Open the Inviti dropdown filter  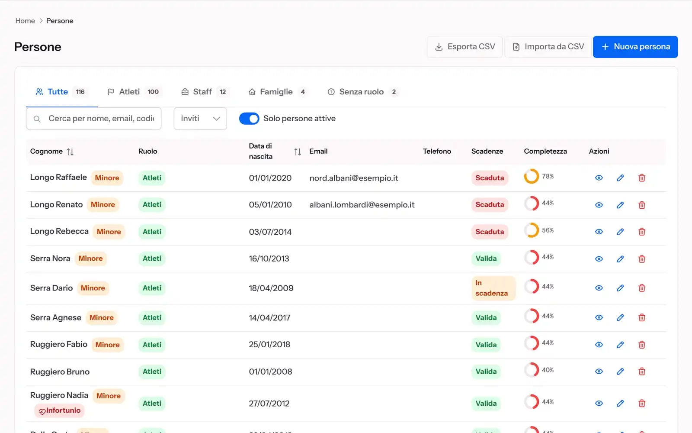(200, 119)
